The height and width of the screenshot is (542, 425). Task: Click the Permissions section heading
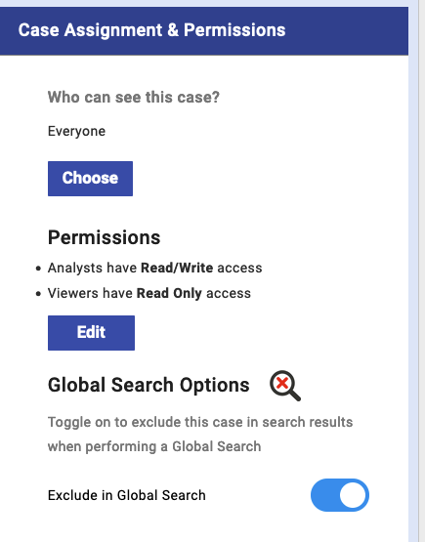click(104, 237)
